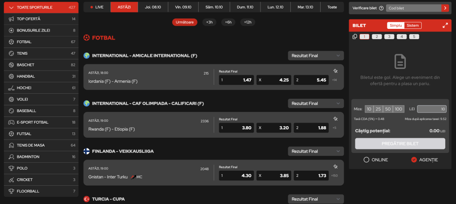Viewport: 456px width, 204px height.
Task: Click the Miza LEI amount field
Action: click(x=432, y=109)
